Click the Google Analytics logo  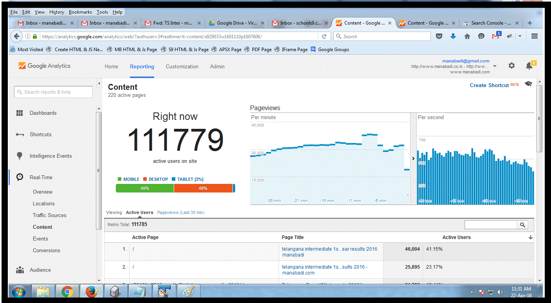pos(44,66)
